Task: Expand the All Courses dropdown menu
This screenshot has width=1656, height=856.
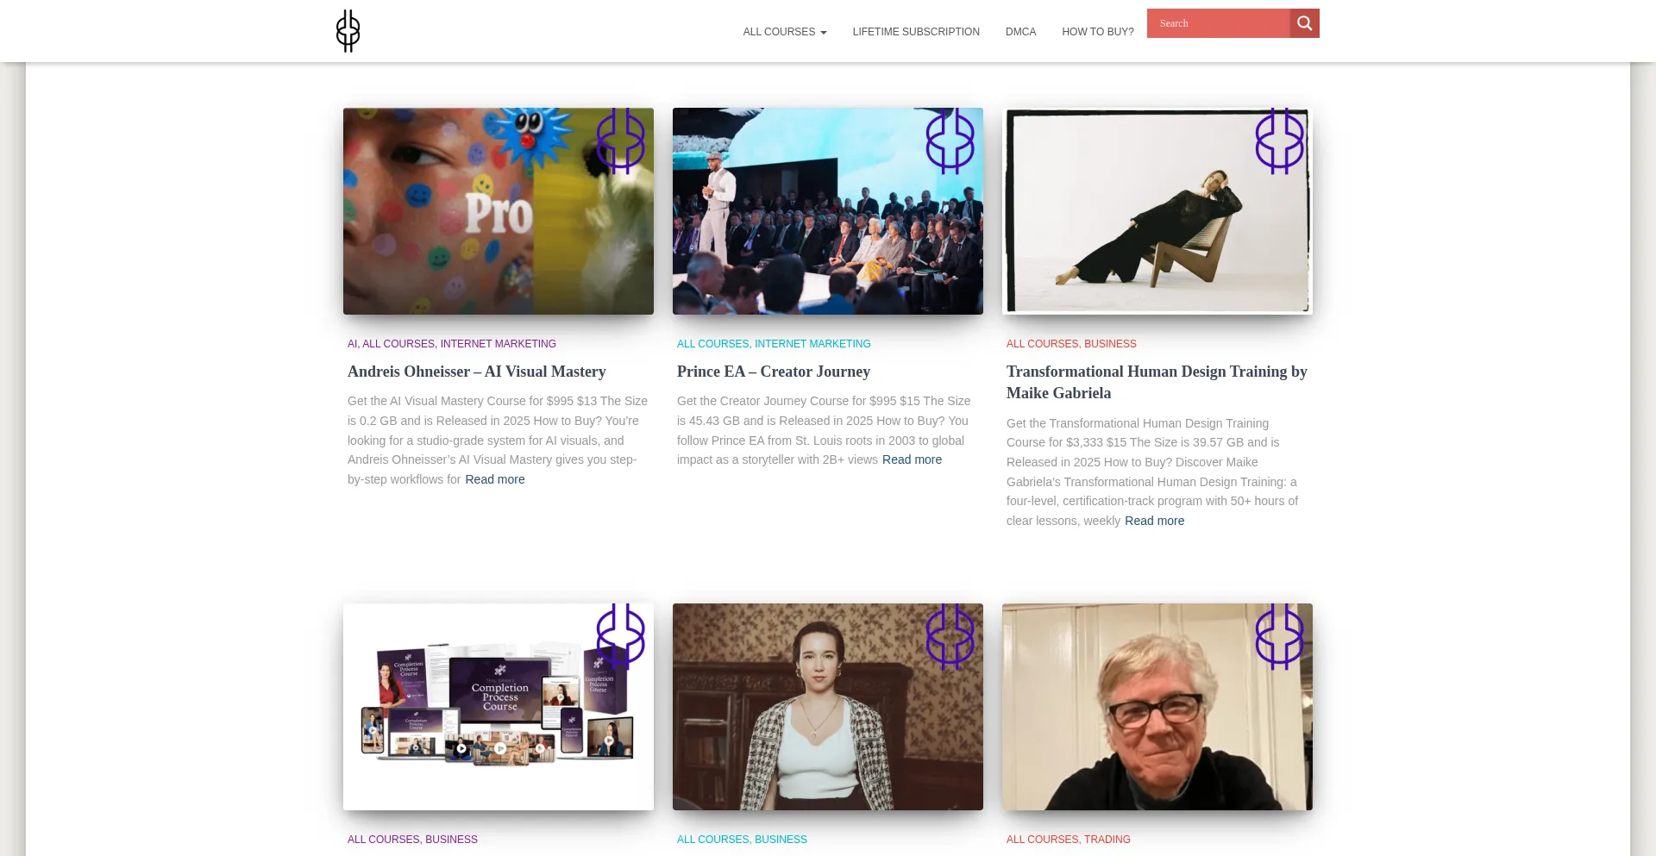Action: pyautogui.click(x=785, y=32)
